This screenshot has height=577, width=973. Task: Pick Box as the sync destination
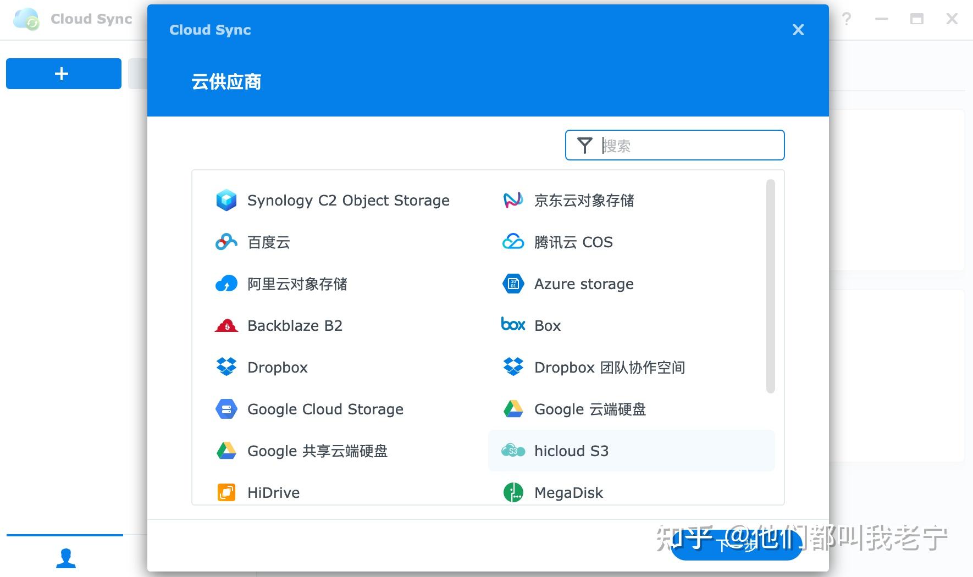point(547,325)
